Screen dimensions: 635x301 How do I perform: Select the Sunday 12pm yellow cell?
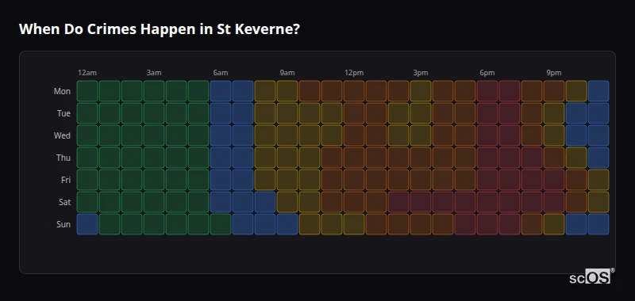(354, 224)
